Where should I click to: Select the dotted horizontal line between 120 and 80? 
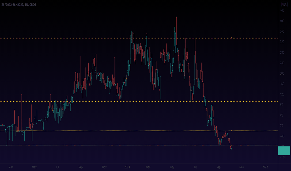(x=139, y=101)
